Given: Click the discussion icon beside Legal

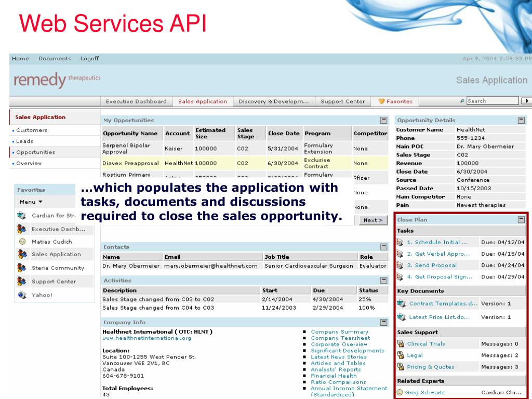Looking at the screenshot, I should tap(401, 355).
